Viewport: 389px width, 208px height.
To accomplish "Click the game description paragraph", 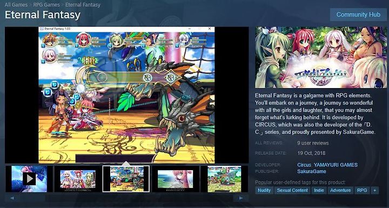I will coord(316,113).
